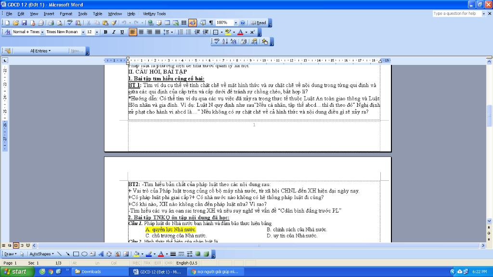Image resolution: width=493 pixels, height=277 pixels.
Task: Select the Arrow drawing tool
Action: coord(67,254)
